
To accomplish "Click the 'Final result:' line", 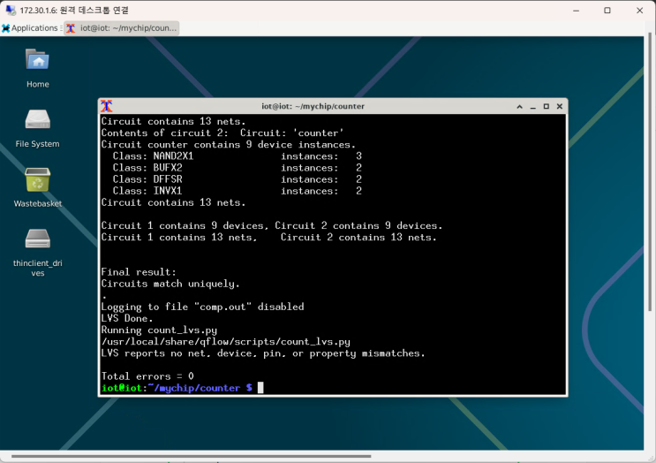I will click(x=139, y=272).
